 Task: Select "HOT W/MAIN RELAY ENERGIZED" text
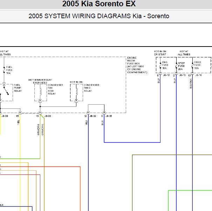pos(40,81)
